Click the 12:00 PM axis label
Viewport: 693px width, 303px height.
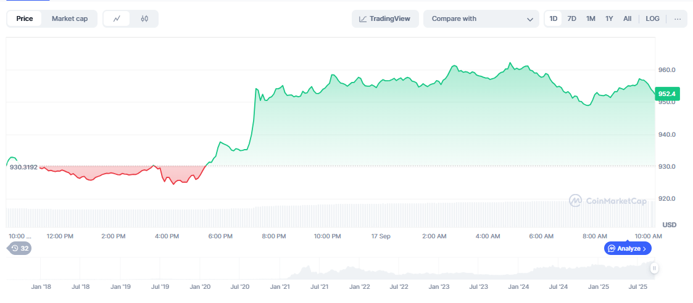pos(60,236)
